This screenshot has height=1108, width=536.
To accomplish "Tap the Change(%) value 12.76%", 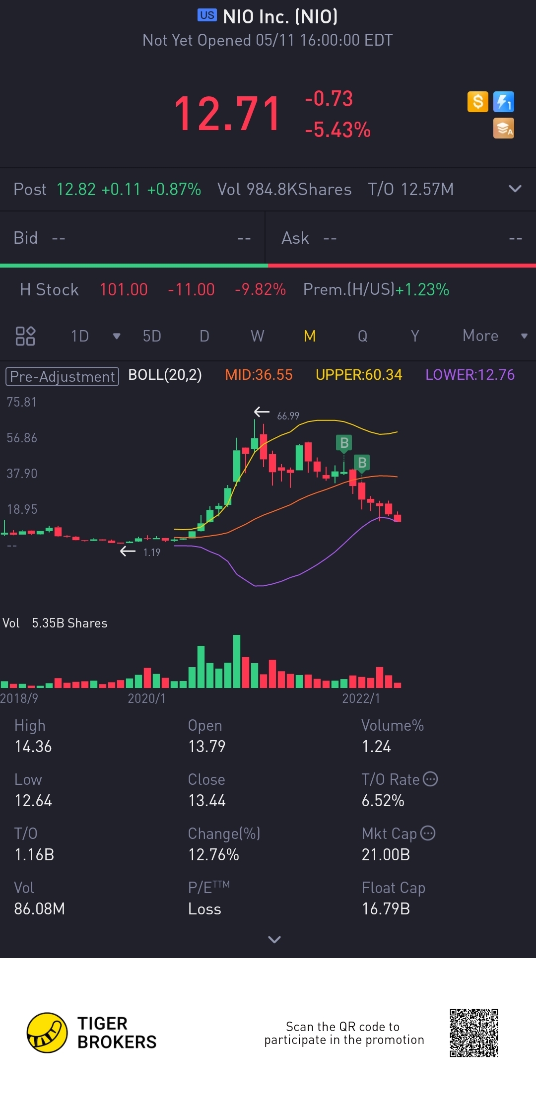I will pos(213,855).
